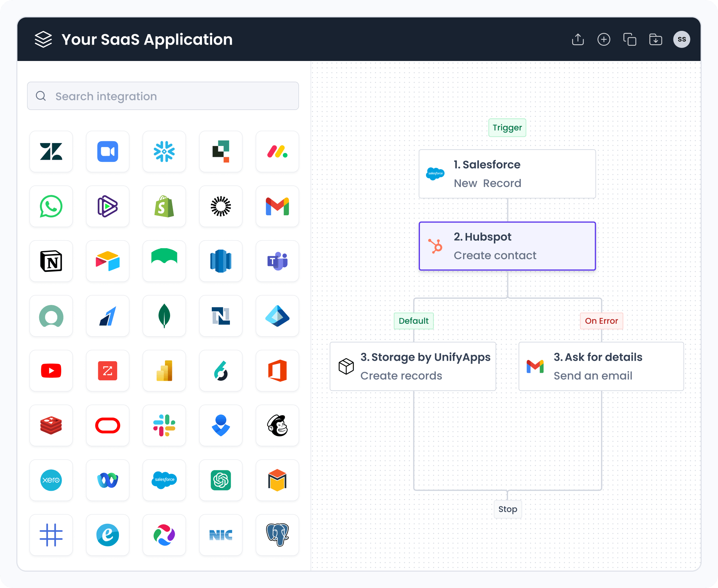Select the Shopify integration tile
Screen dimensions: 718x588
164,207
